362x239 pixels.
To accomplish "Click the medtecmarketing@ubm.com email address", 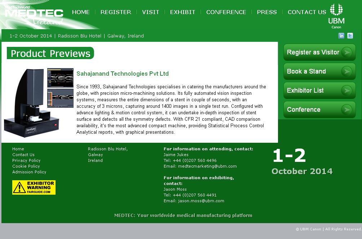I will [207, 166].
